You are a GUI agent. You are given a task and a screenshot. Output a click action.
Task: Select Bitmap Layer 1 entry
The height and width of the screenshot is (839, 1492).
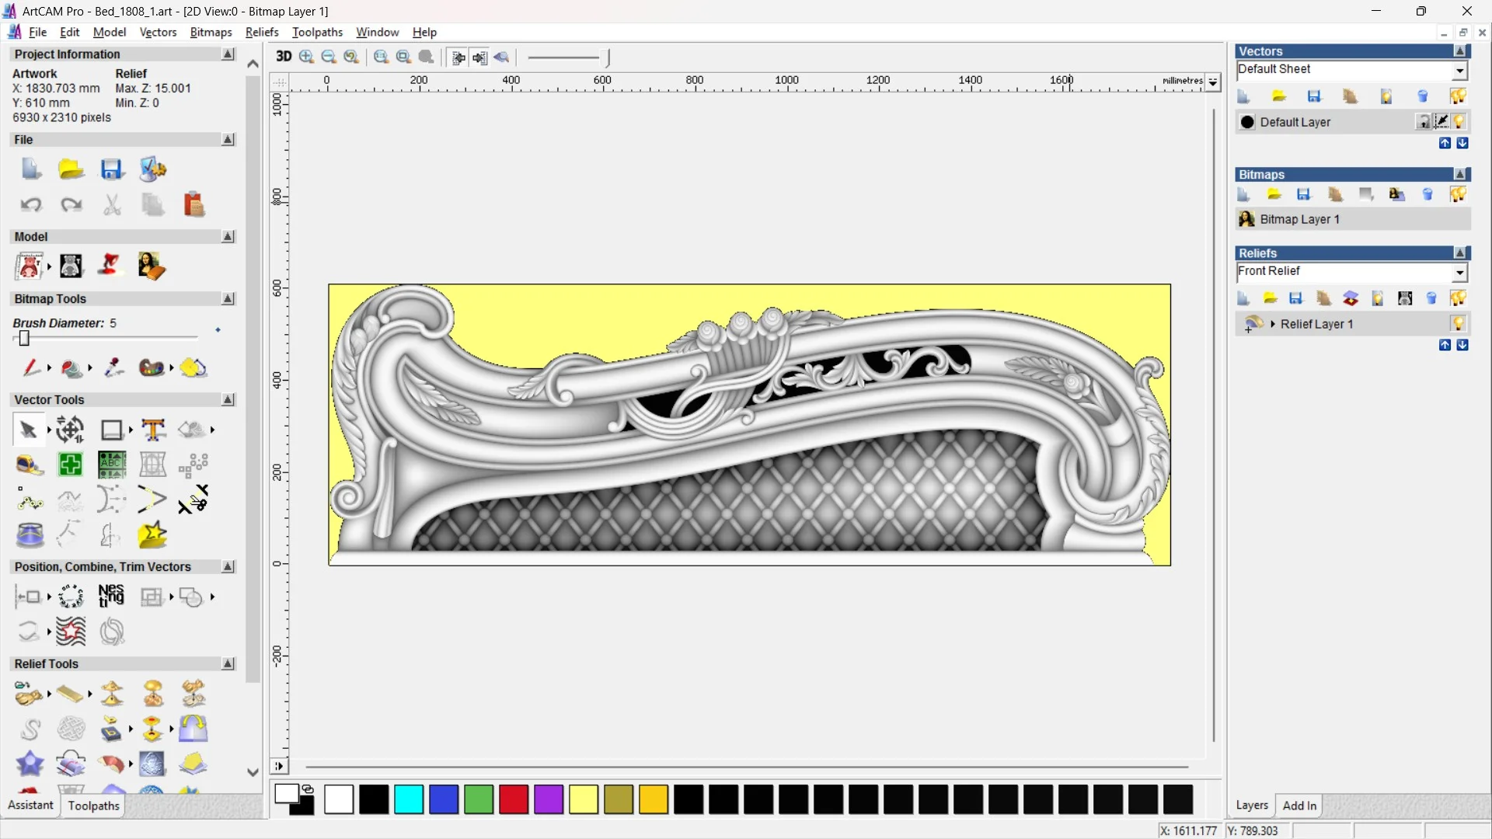pyautogui.click(x=1299, y=219)
